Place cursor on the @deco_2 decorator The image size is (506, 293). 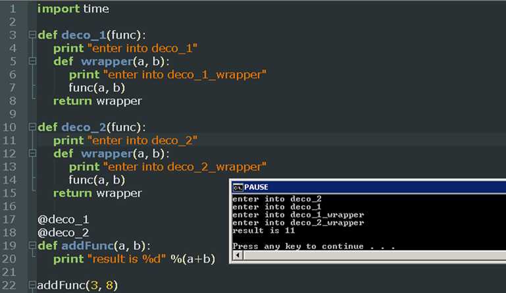pos(63,232)
